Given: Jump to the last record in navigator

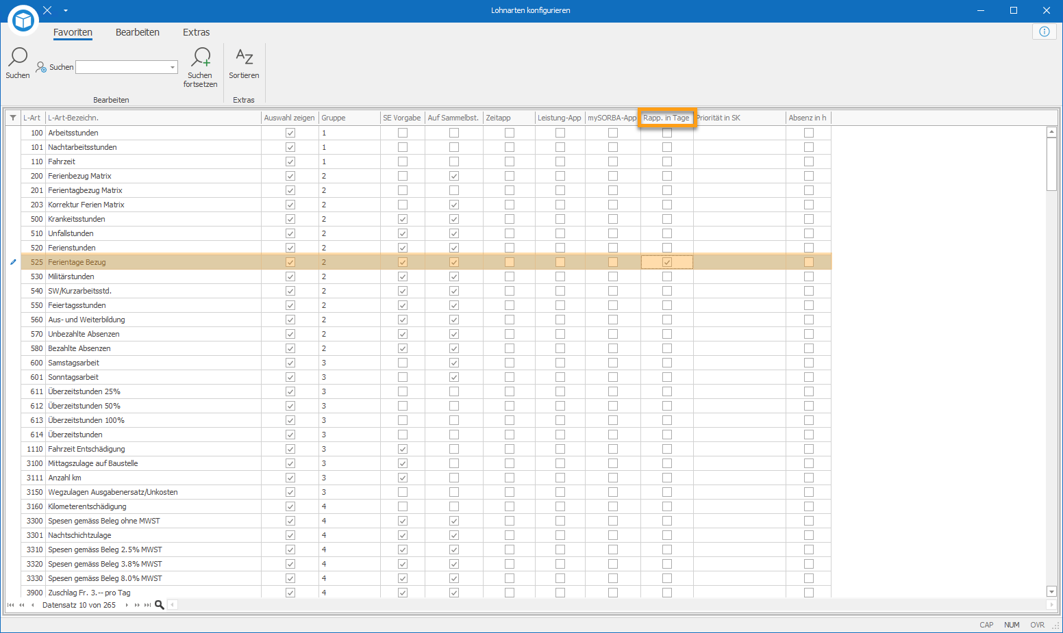Looking at the screenshot, I should click(x=147, y=605).
